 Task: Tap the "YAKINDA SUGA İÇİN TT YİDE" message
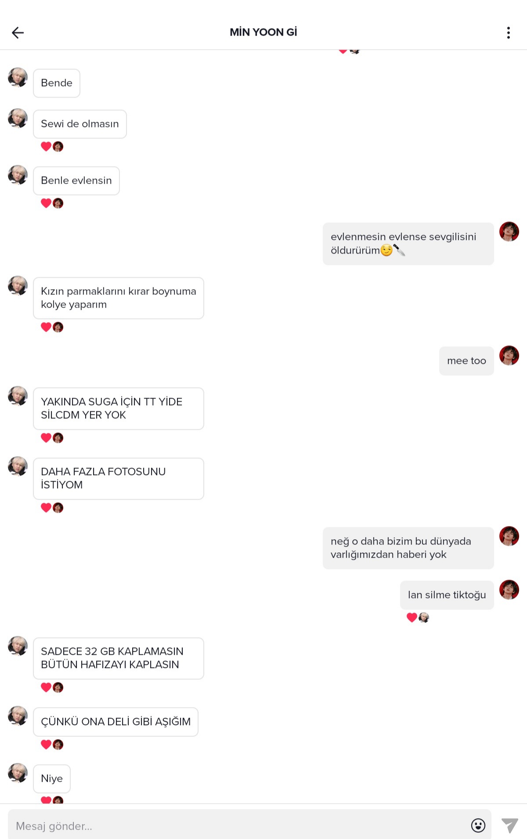coord(119,408)
